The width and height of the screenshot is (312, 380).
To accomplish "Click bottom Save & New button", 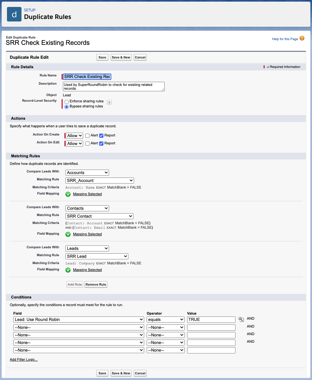I will [121, 373].
